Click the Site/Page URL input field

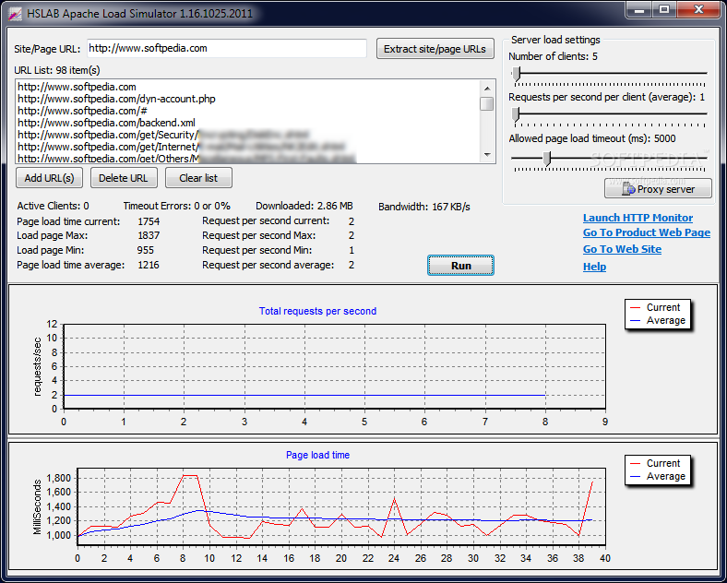click(x=227, y=48)
